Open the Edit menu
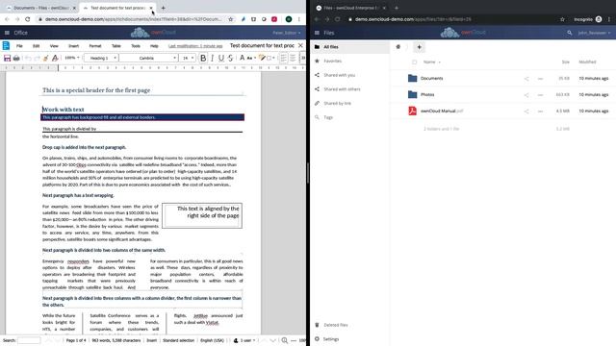This screenshot has width=616, height=346. pyautogui.click(x=37, y=46)
